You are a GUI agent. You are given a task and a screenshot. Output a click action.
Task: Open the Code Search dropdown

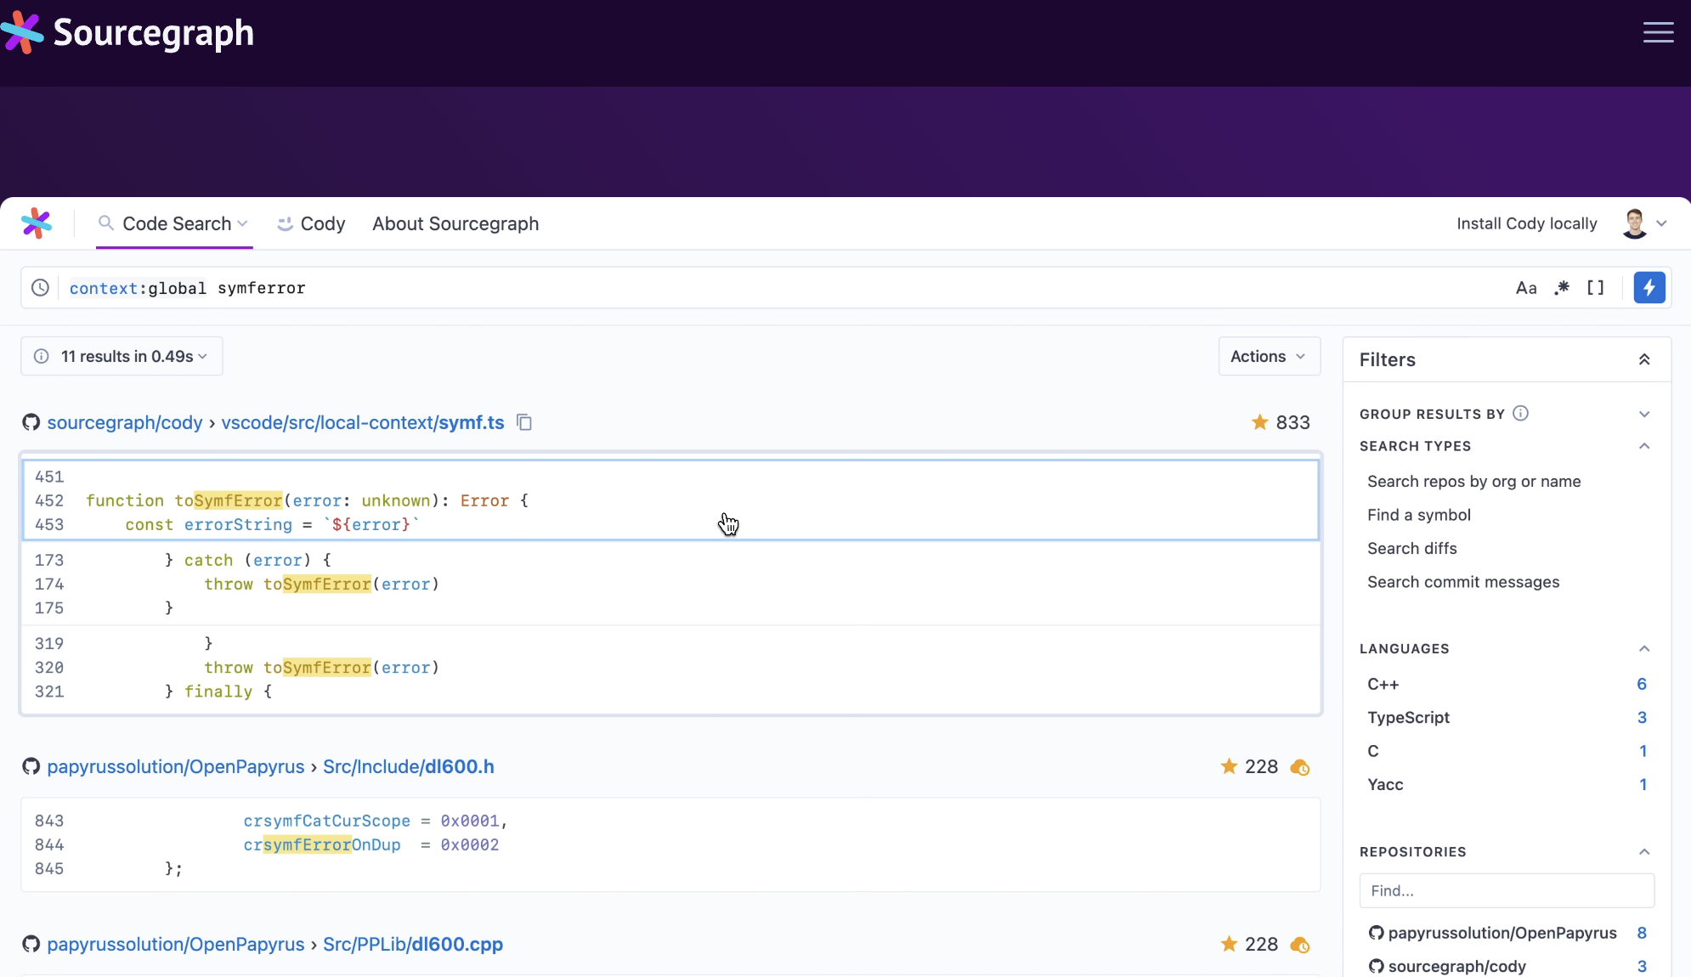(x=174, y=223)
